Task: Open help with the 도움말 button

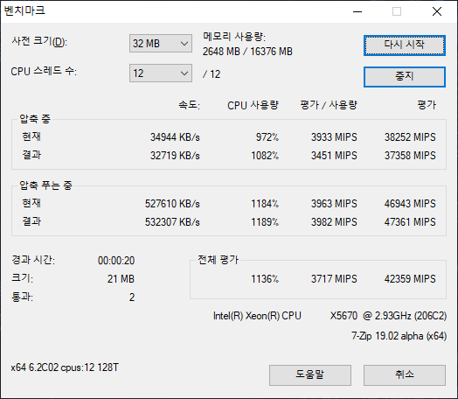Action: 310,374
